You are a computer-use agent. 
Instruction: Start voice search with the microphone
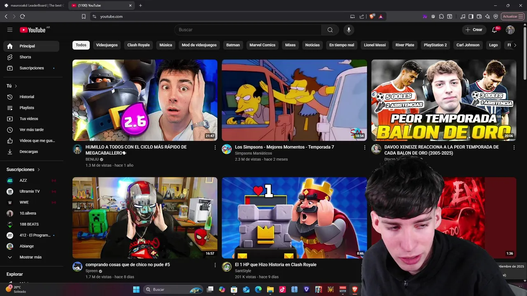(x=349, y=30)
